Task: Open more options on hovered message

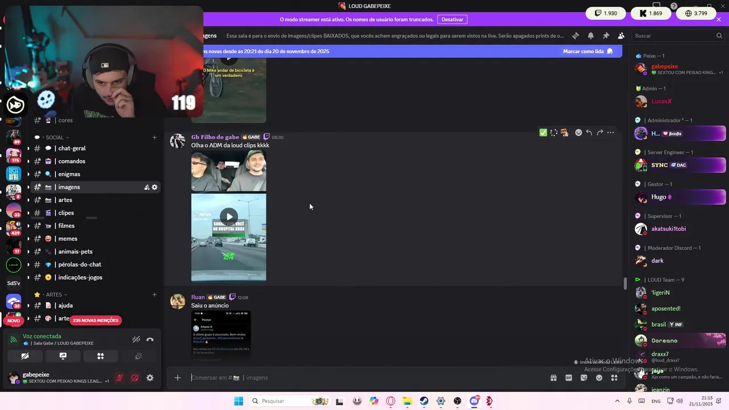Action: 611,133
